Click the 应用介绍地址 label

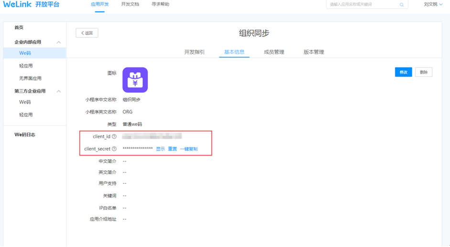(103, 219)
